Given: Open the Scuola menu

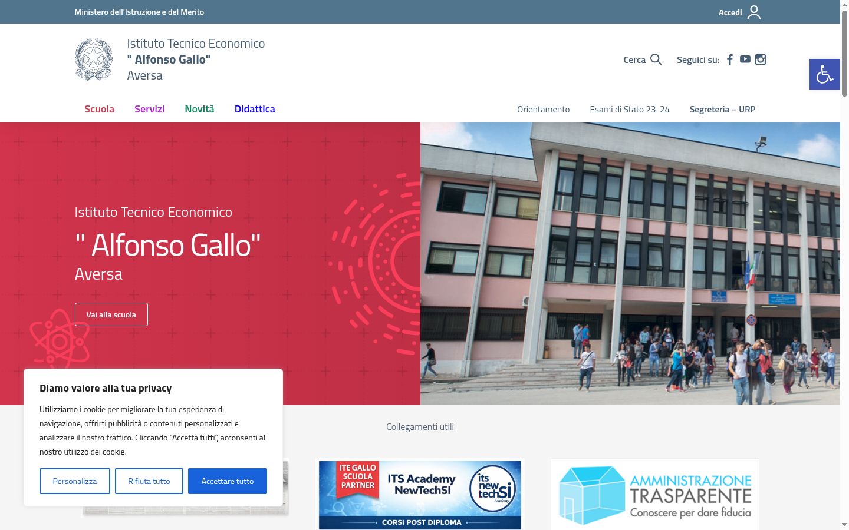Looking at the screenshot, I should click(x=99, y=109).
